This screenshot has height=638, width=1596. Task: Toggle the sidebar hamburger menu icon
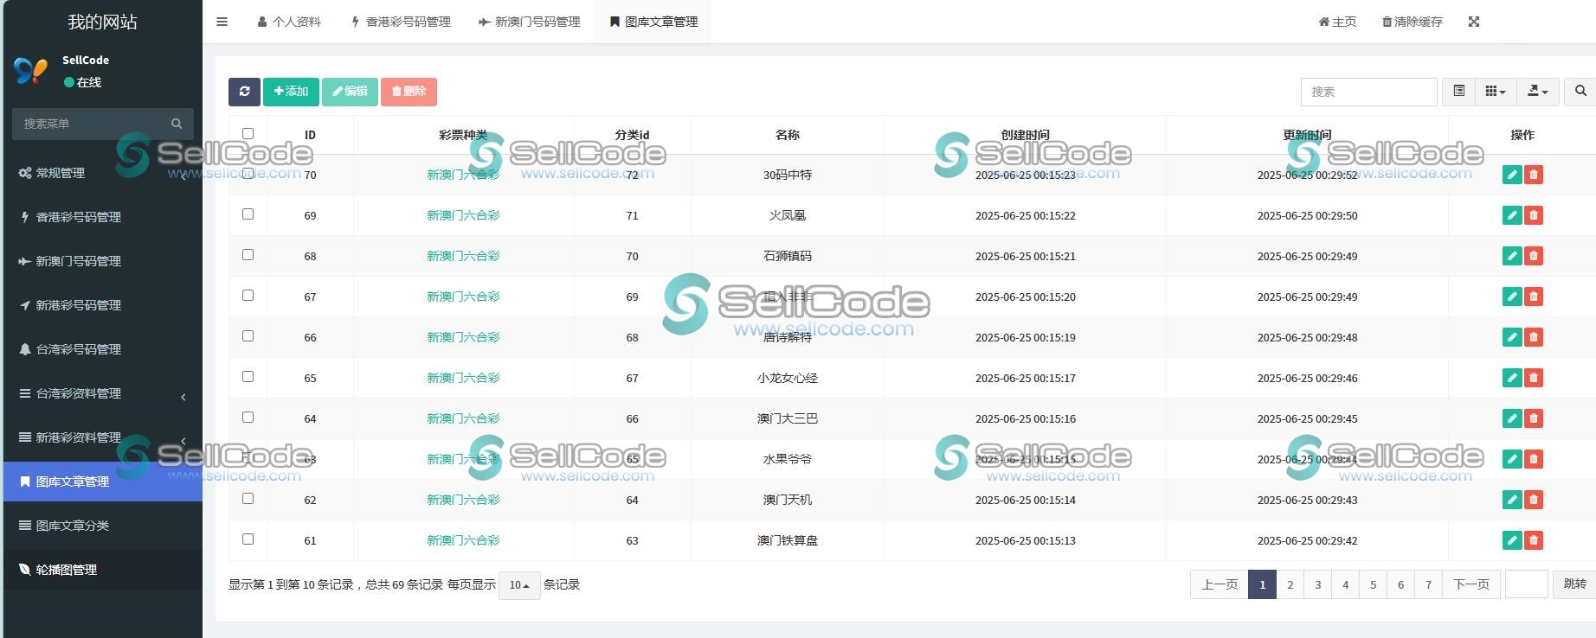coord(222,22)
